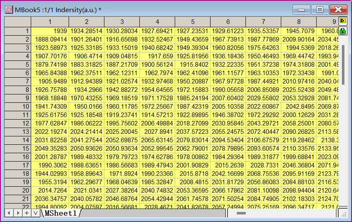Maximize the MBook5 matrix window
Image resolution: width=352 pixels, height=222 pixels.
tap(320, 10)
